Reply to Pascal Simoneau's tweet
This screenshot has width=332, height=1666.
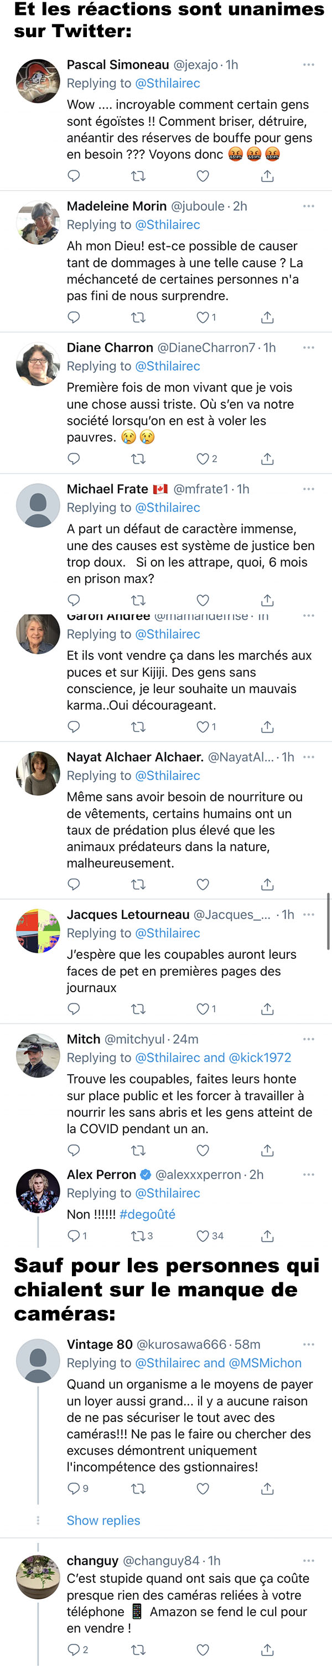74,175
